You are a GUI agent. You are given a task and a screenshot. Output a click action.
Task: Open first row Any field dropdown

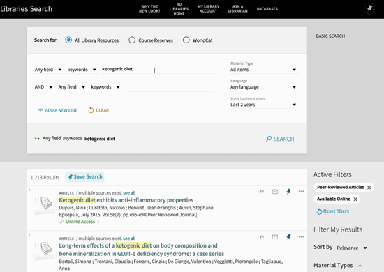pyautogui.click(x=48, y=70)
